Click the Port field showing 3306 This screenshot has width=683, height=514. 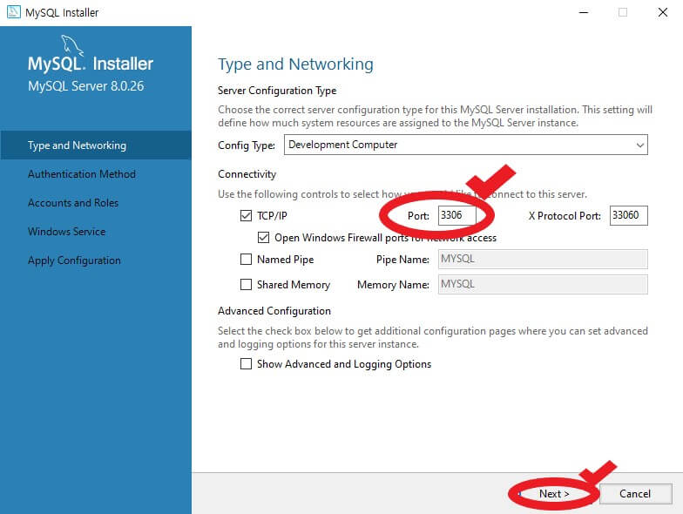click(456, 215)
